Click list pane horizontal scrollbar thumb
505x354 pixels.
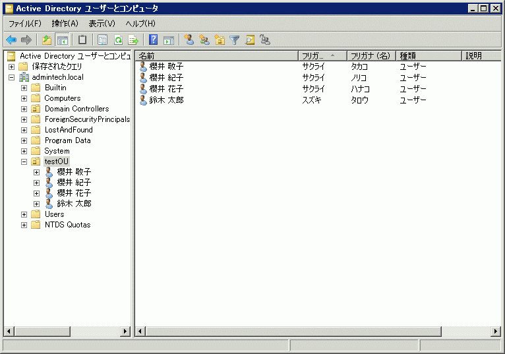(x=293, y=331)
